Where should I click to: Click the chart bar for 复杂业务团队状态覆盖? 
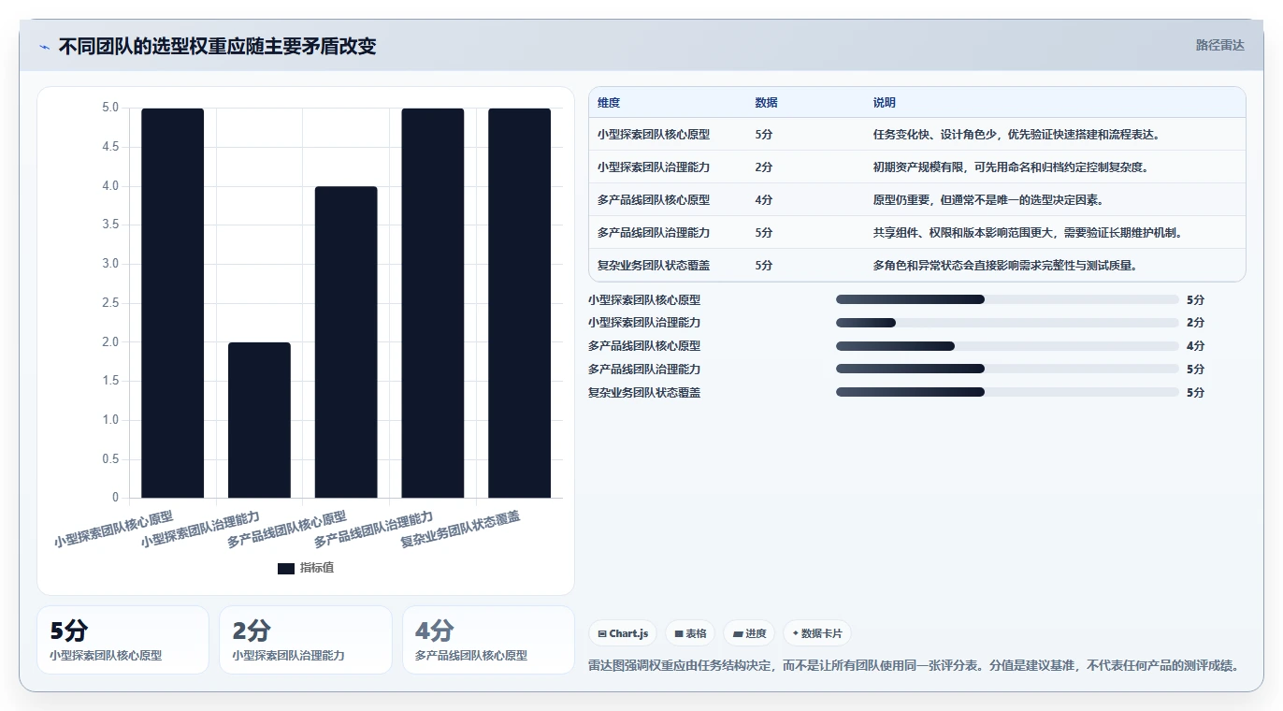tap(519, 303)
